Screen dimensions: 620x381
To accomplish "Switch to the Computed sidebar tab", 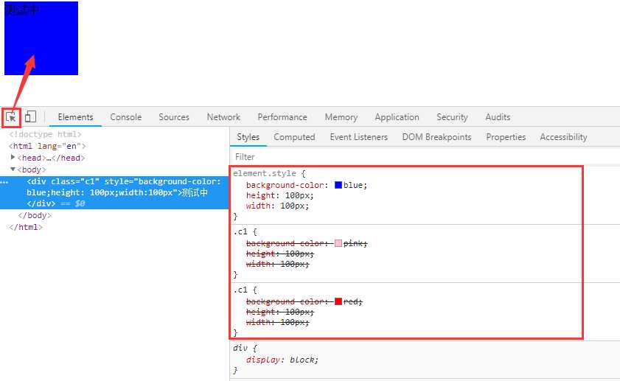I will [294, 137].
